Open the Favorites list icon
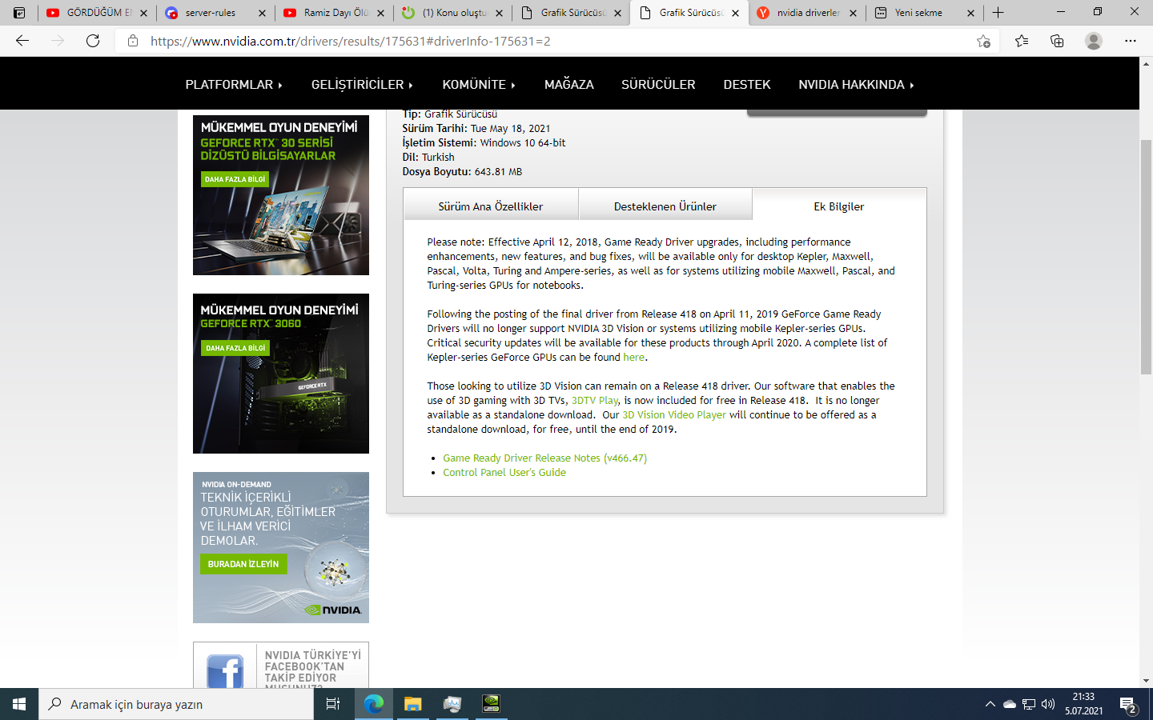Screen dimensions: 1153x720 [1022, 41]
